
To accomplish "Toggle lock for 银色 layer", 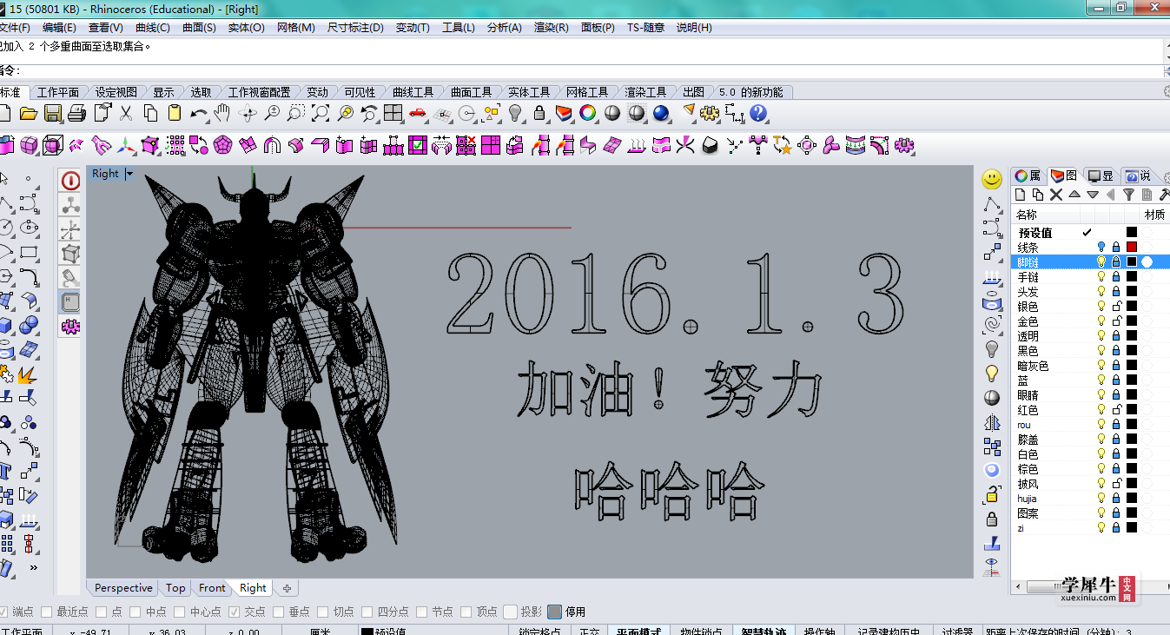I will tap(1116, 306).
